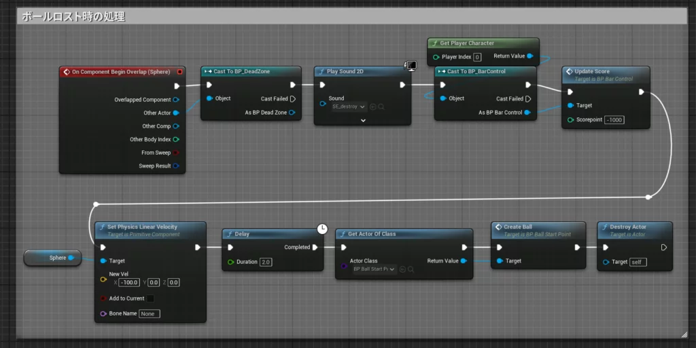Viewport: 696px width, 348px height.
Task: Click the client-only monitor icon on Play Sound 2D
Action: [x=411, y=66]
